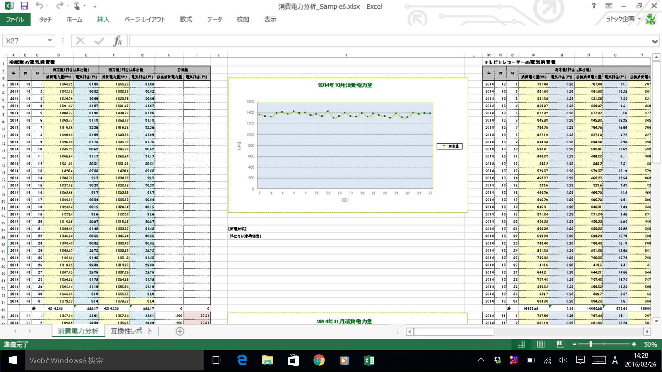Open zoom dialog via 50% label
662x372 pixels.
pos(650,344)
